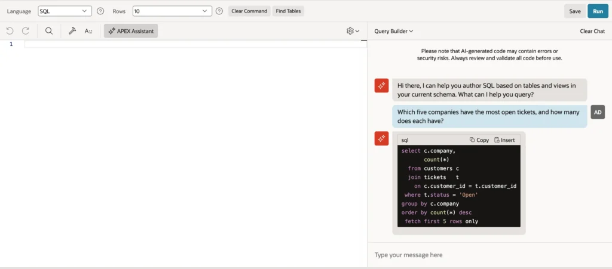Viewport: 612px width, 269px height.
Task: Copy the generated SQL code
Action: (x=479, y=140)
